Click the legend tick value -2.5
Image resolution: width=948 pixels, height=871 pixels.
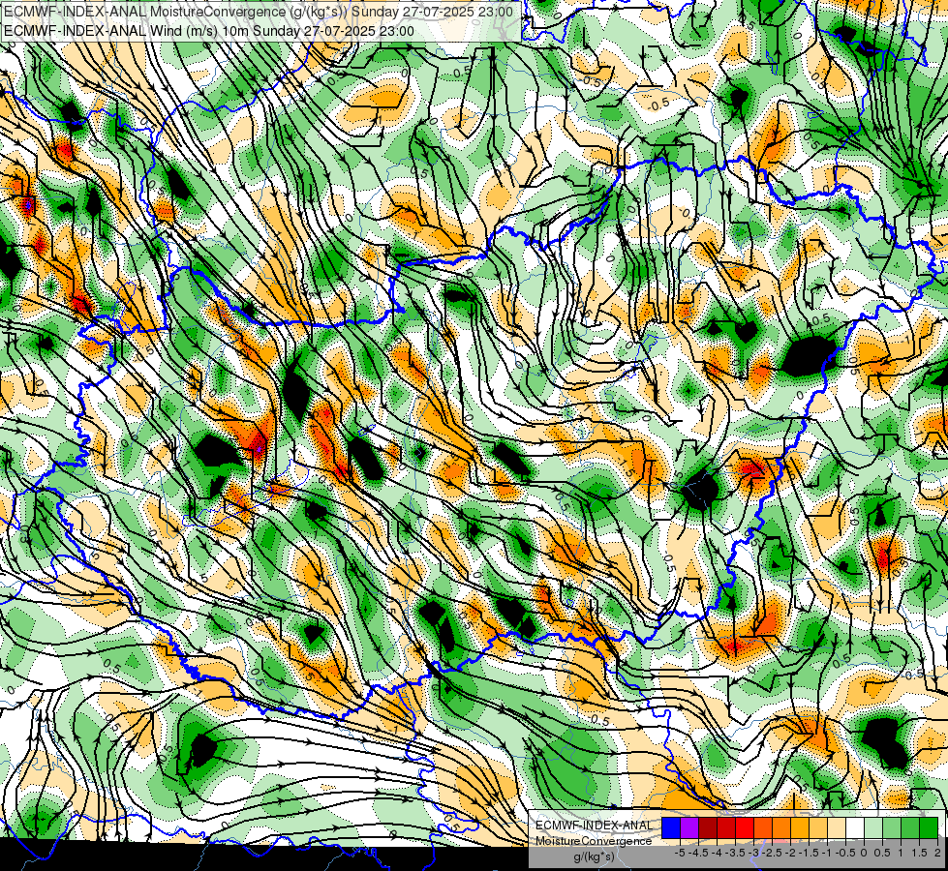[772, 853]
